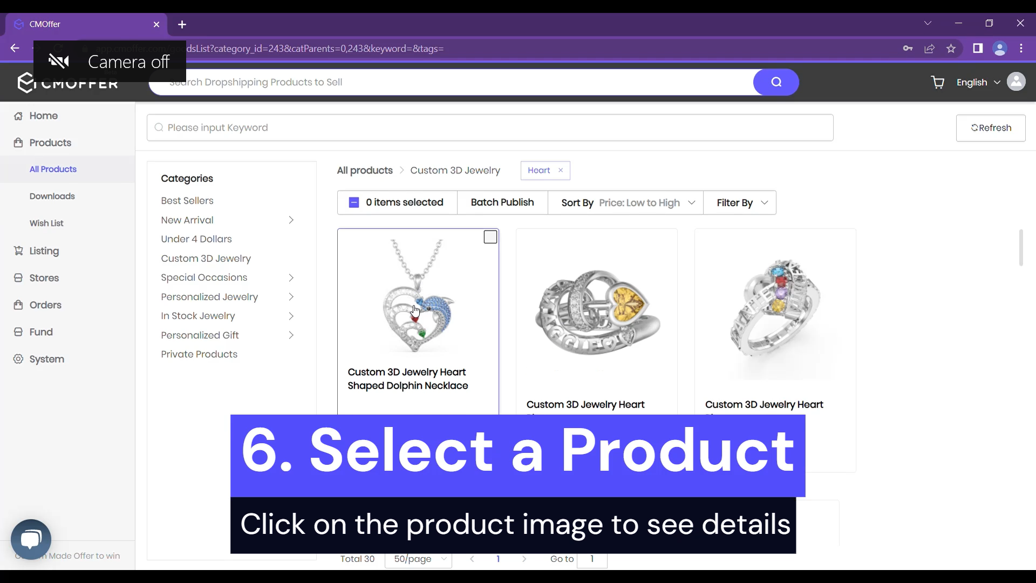The height and width of the screenshot is (583, 1036).
Task: Select All Products menu tab
Action: tap(53, 170)
